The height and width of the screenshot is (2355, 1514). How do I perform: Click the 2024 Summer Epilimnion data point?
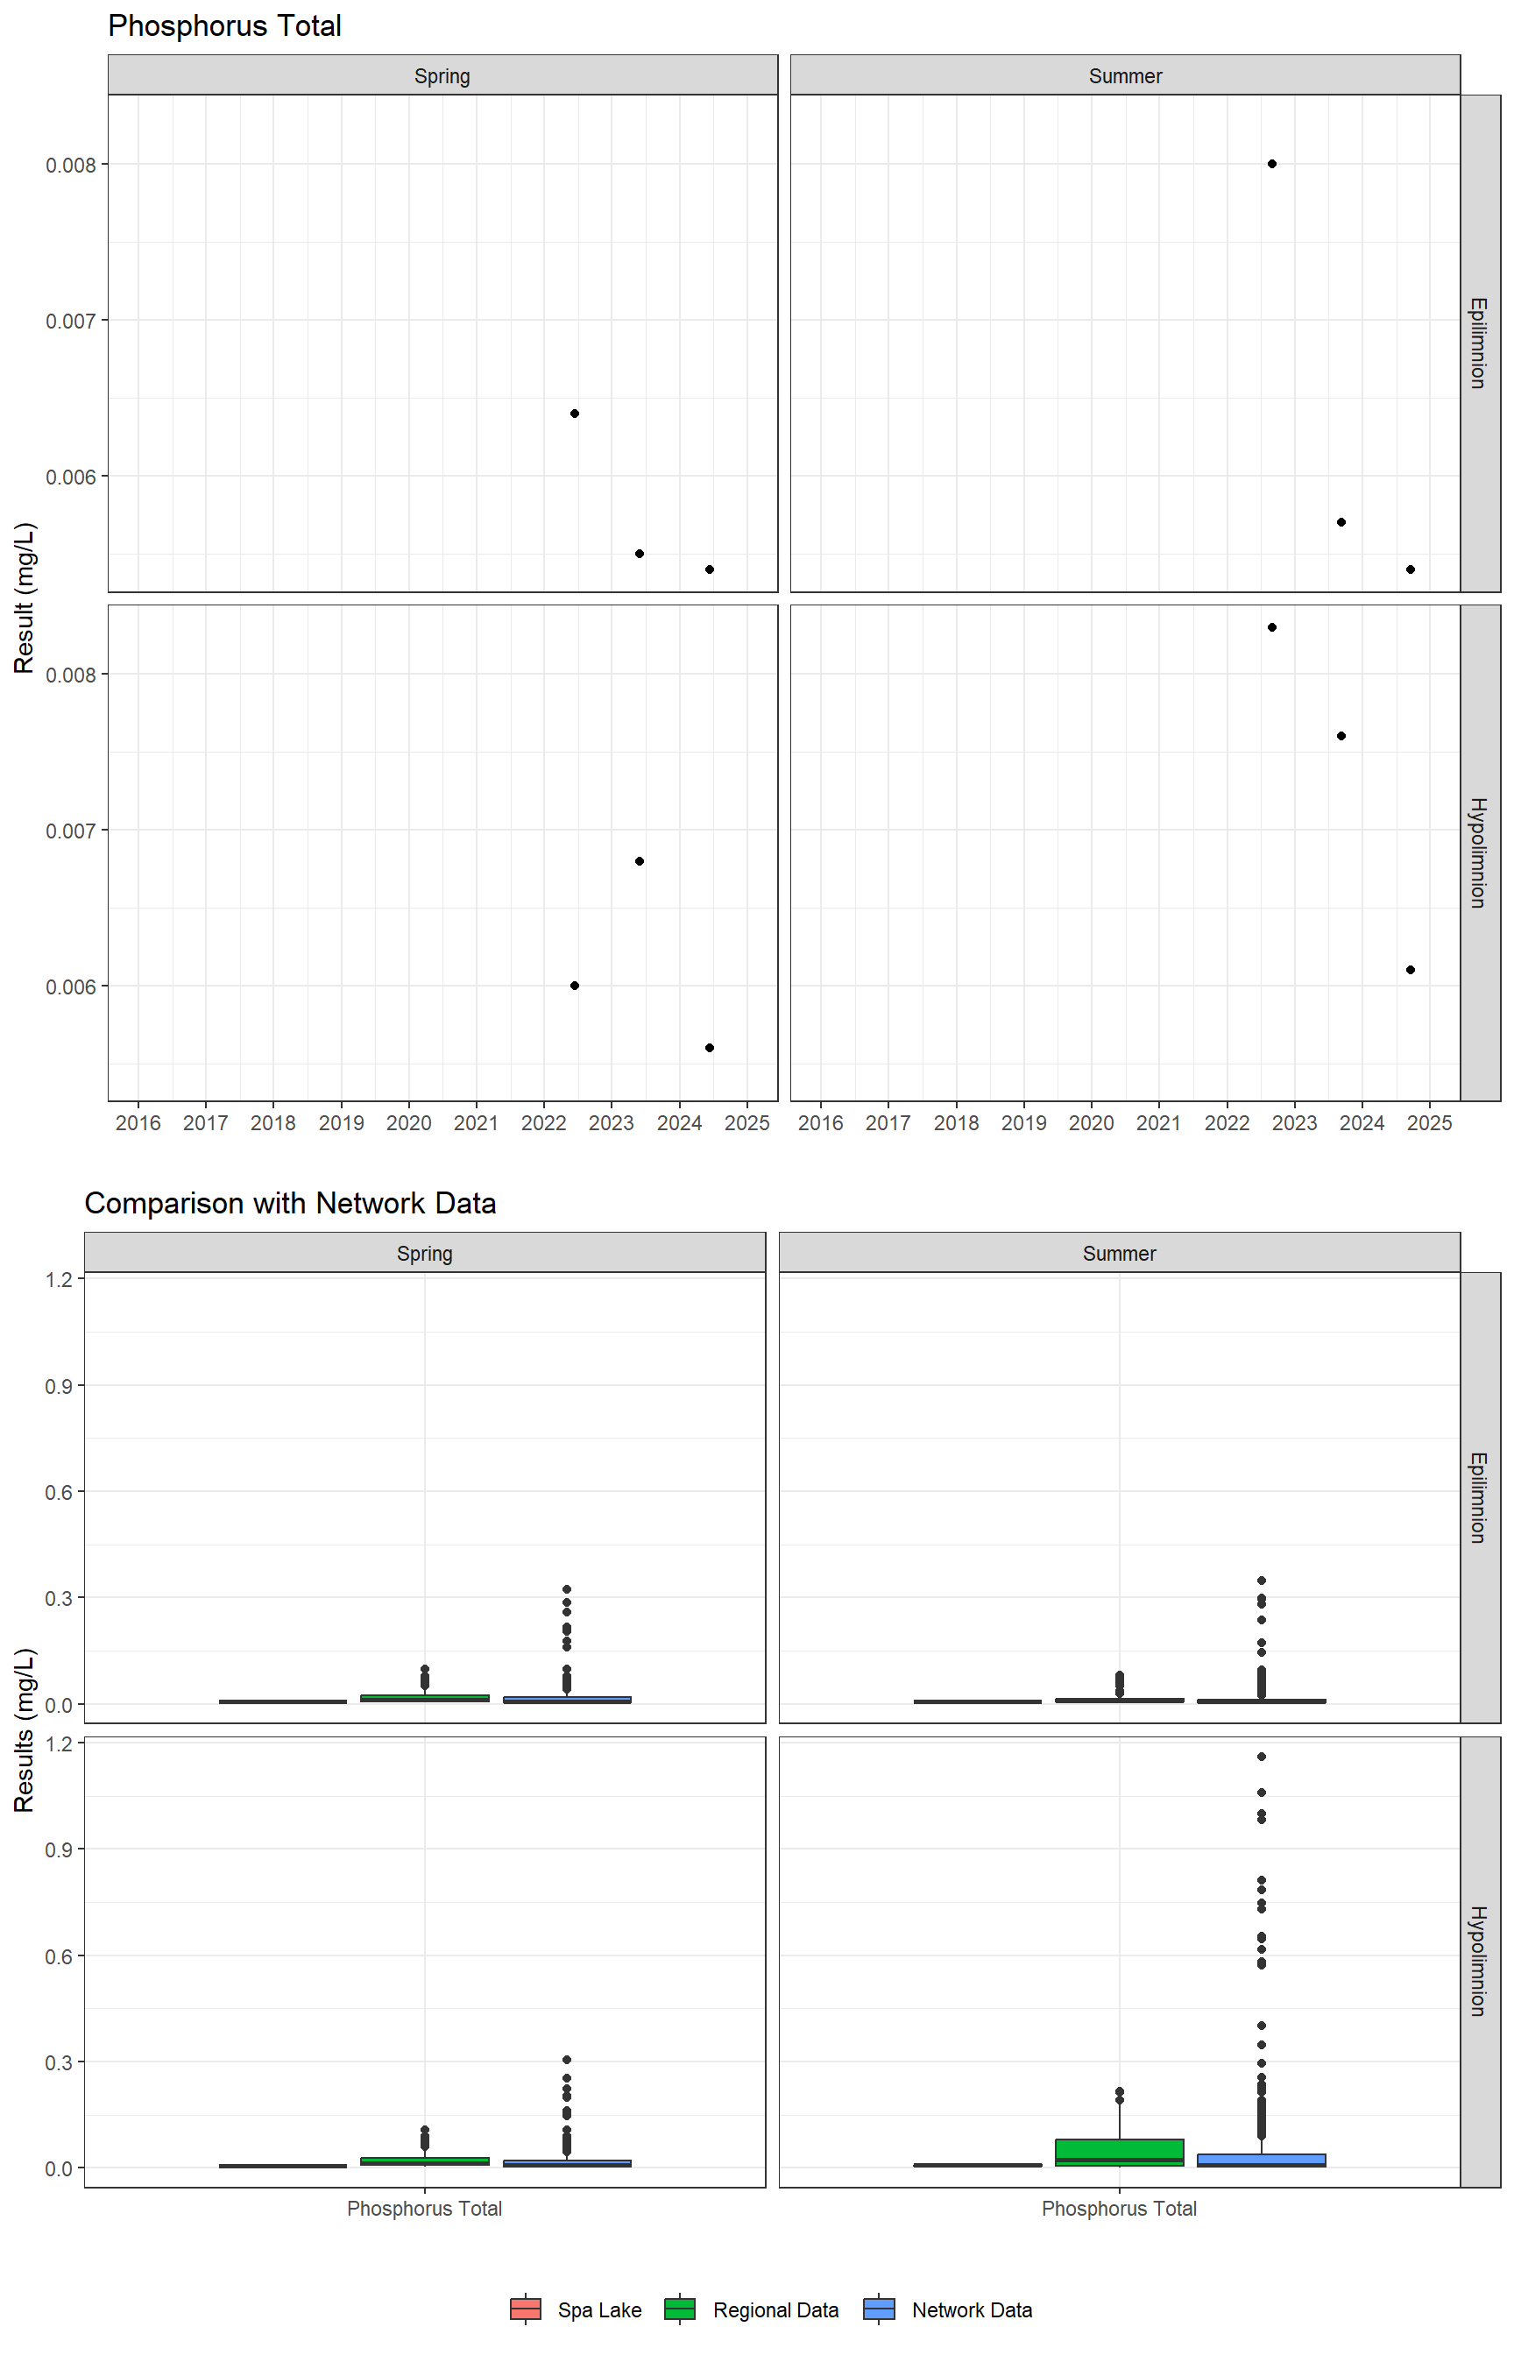click(x=1410, y=569)
